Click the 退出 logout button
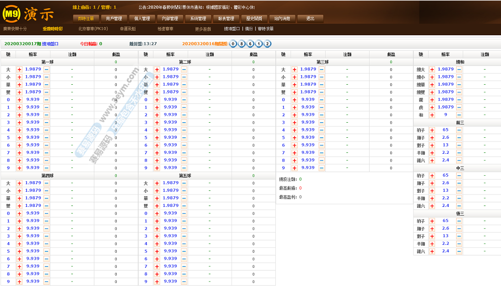The image size is (501, 287). [x=310, y=19]
